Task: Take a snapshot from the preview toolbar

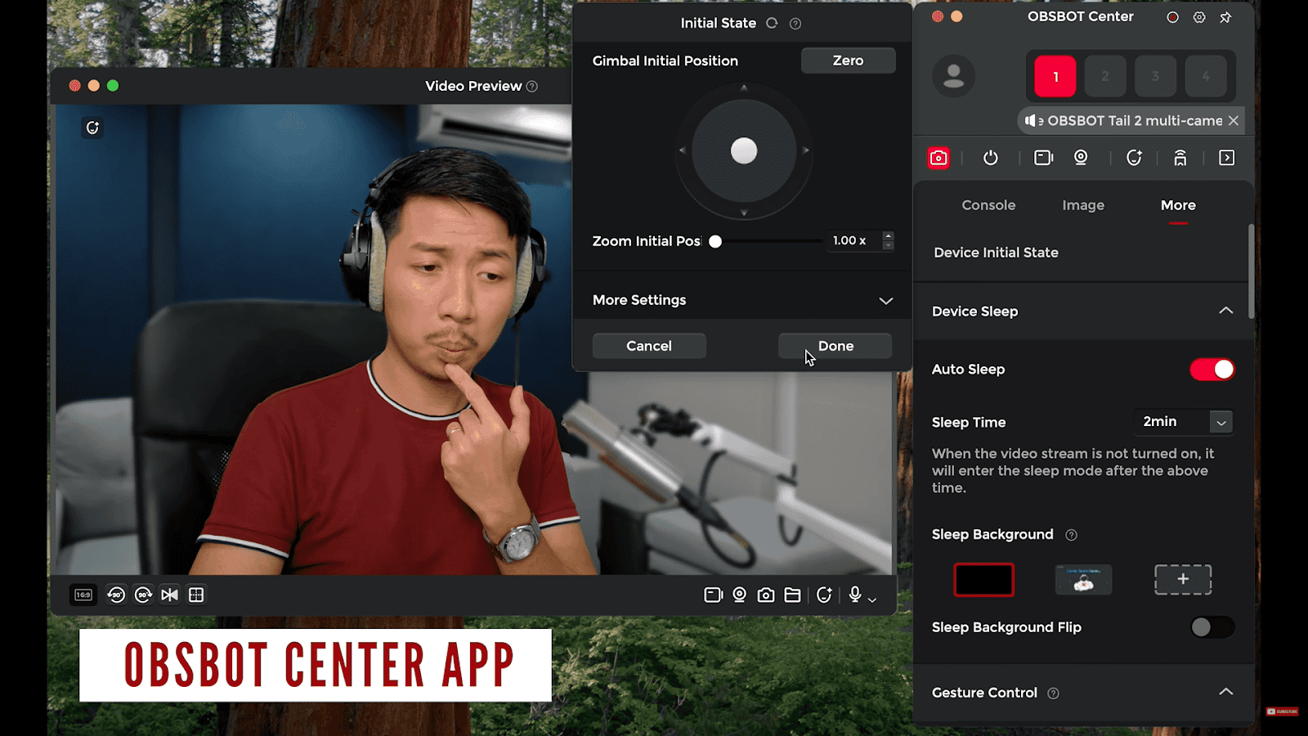Action: pos(765,595)
